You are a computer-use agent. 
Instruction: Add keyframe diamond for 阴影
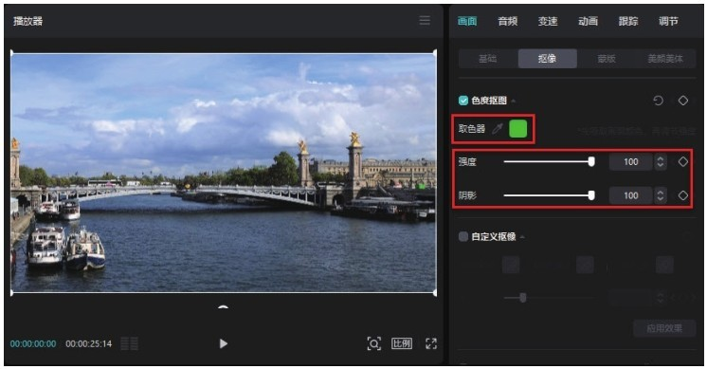pos(683,195)
